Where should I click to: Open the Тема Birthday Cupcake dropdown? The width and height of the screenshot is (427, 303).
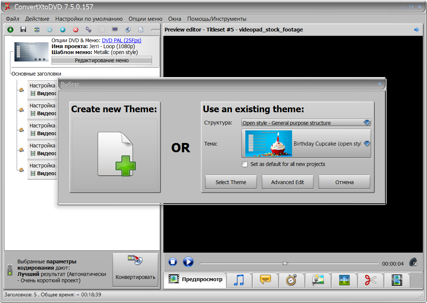click(306, 143)
